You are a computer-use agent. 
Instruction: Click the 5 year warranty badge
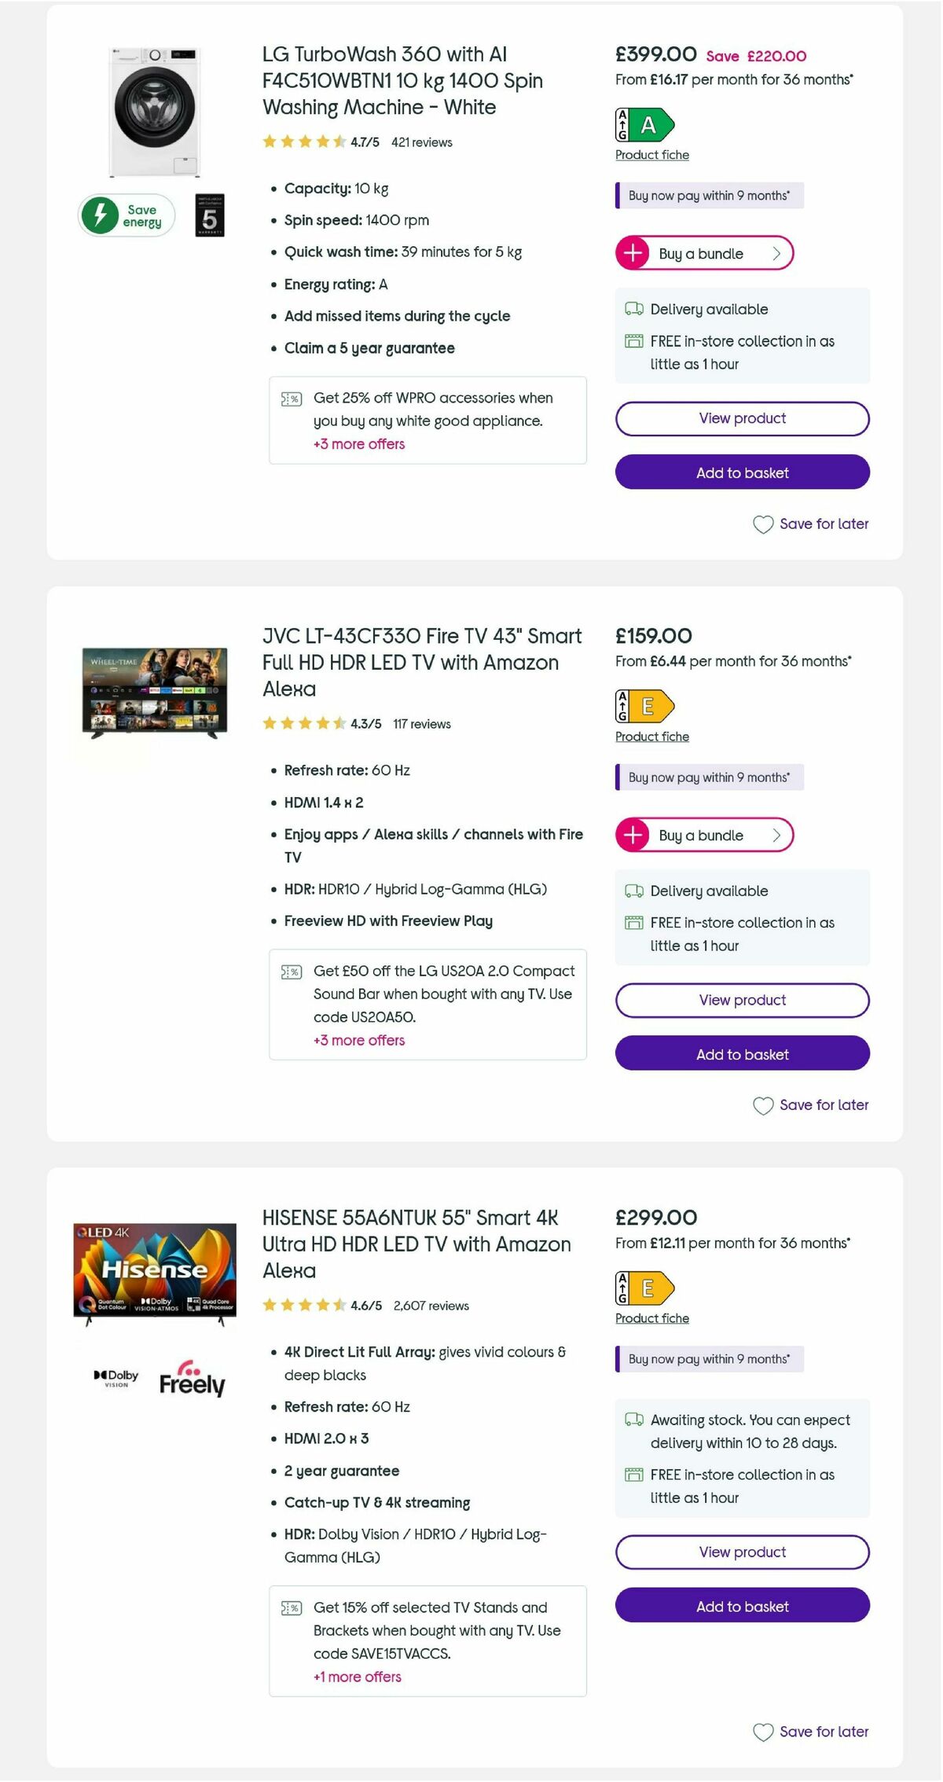[211, 215]
